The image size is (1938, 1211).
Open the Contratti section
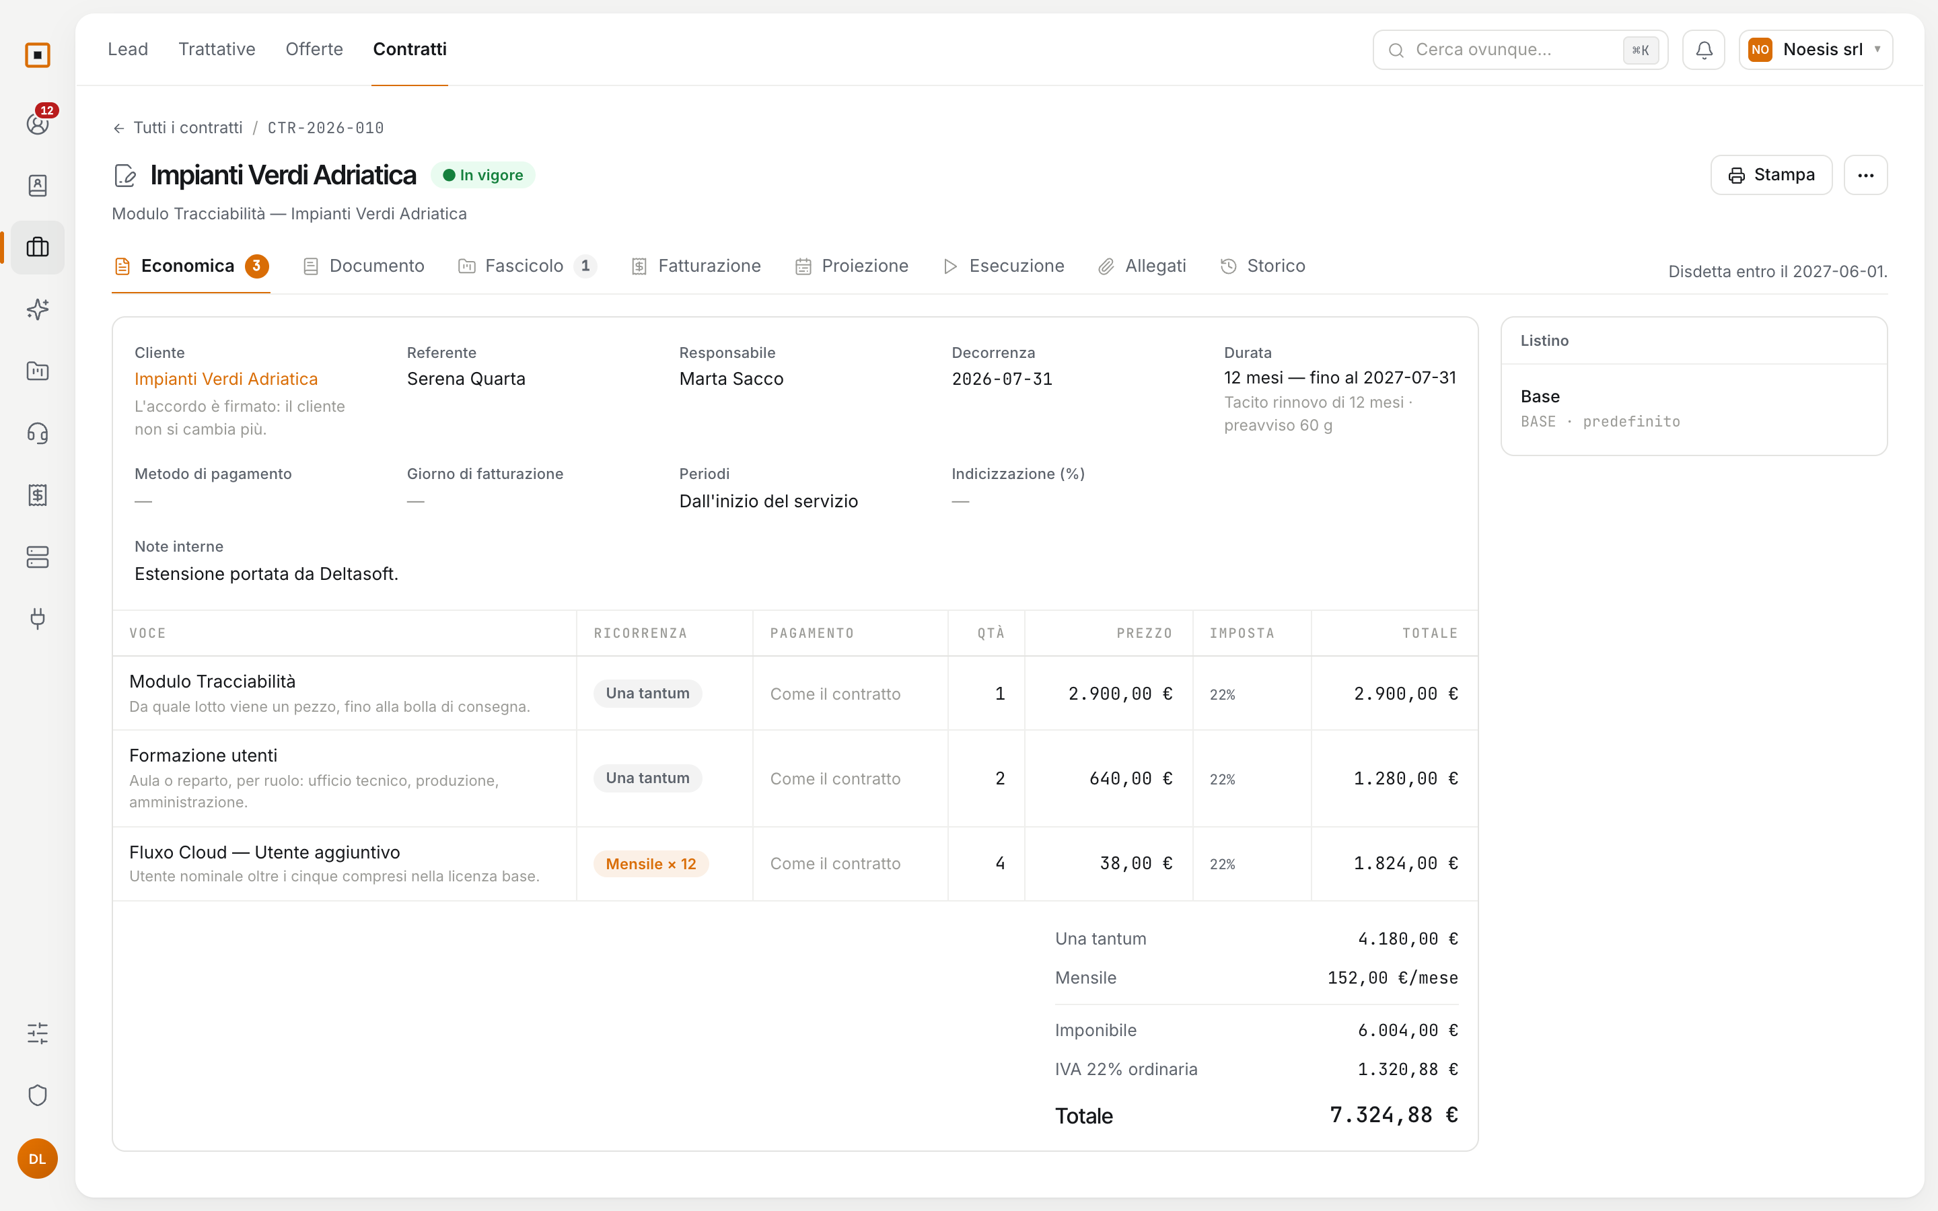(x=410, y=49)
